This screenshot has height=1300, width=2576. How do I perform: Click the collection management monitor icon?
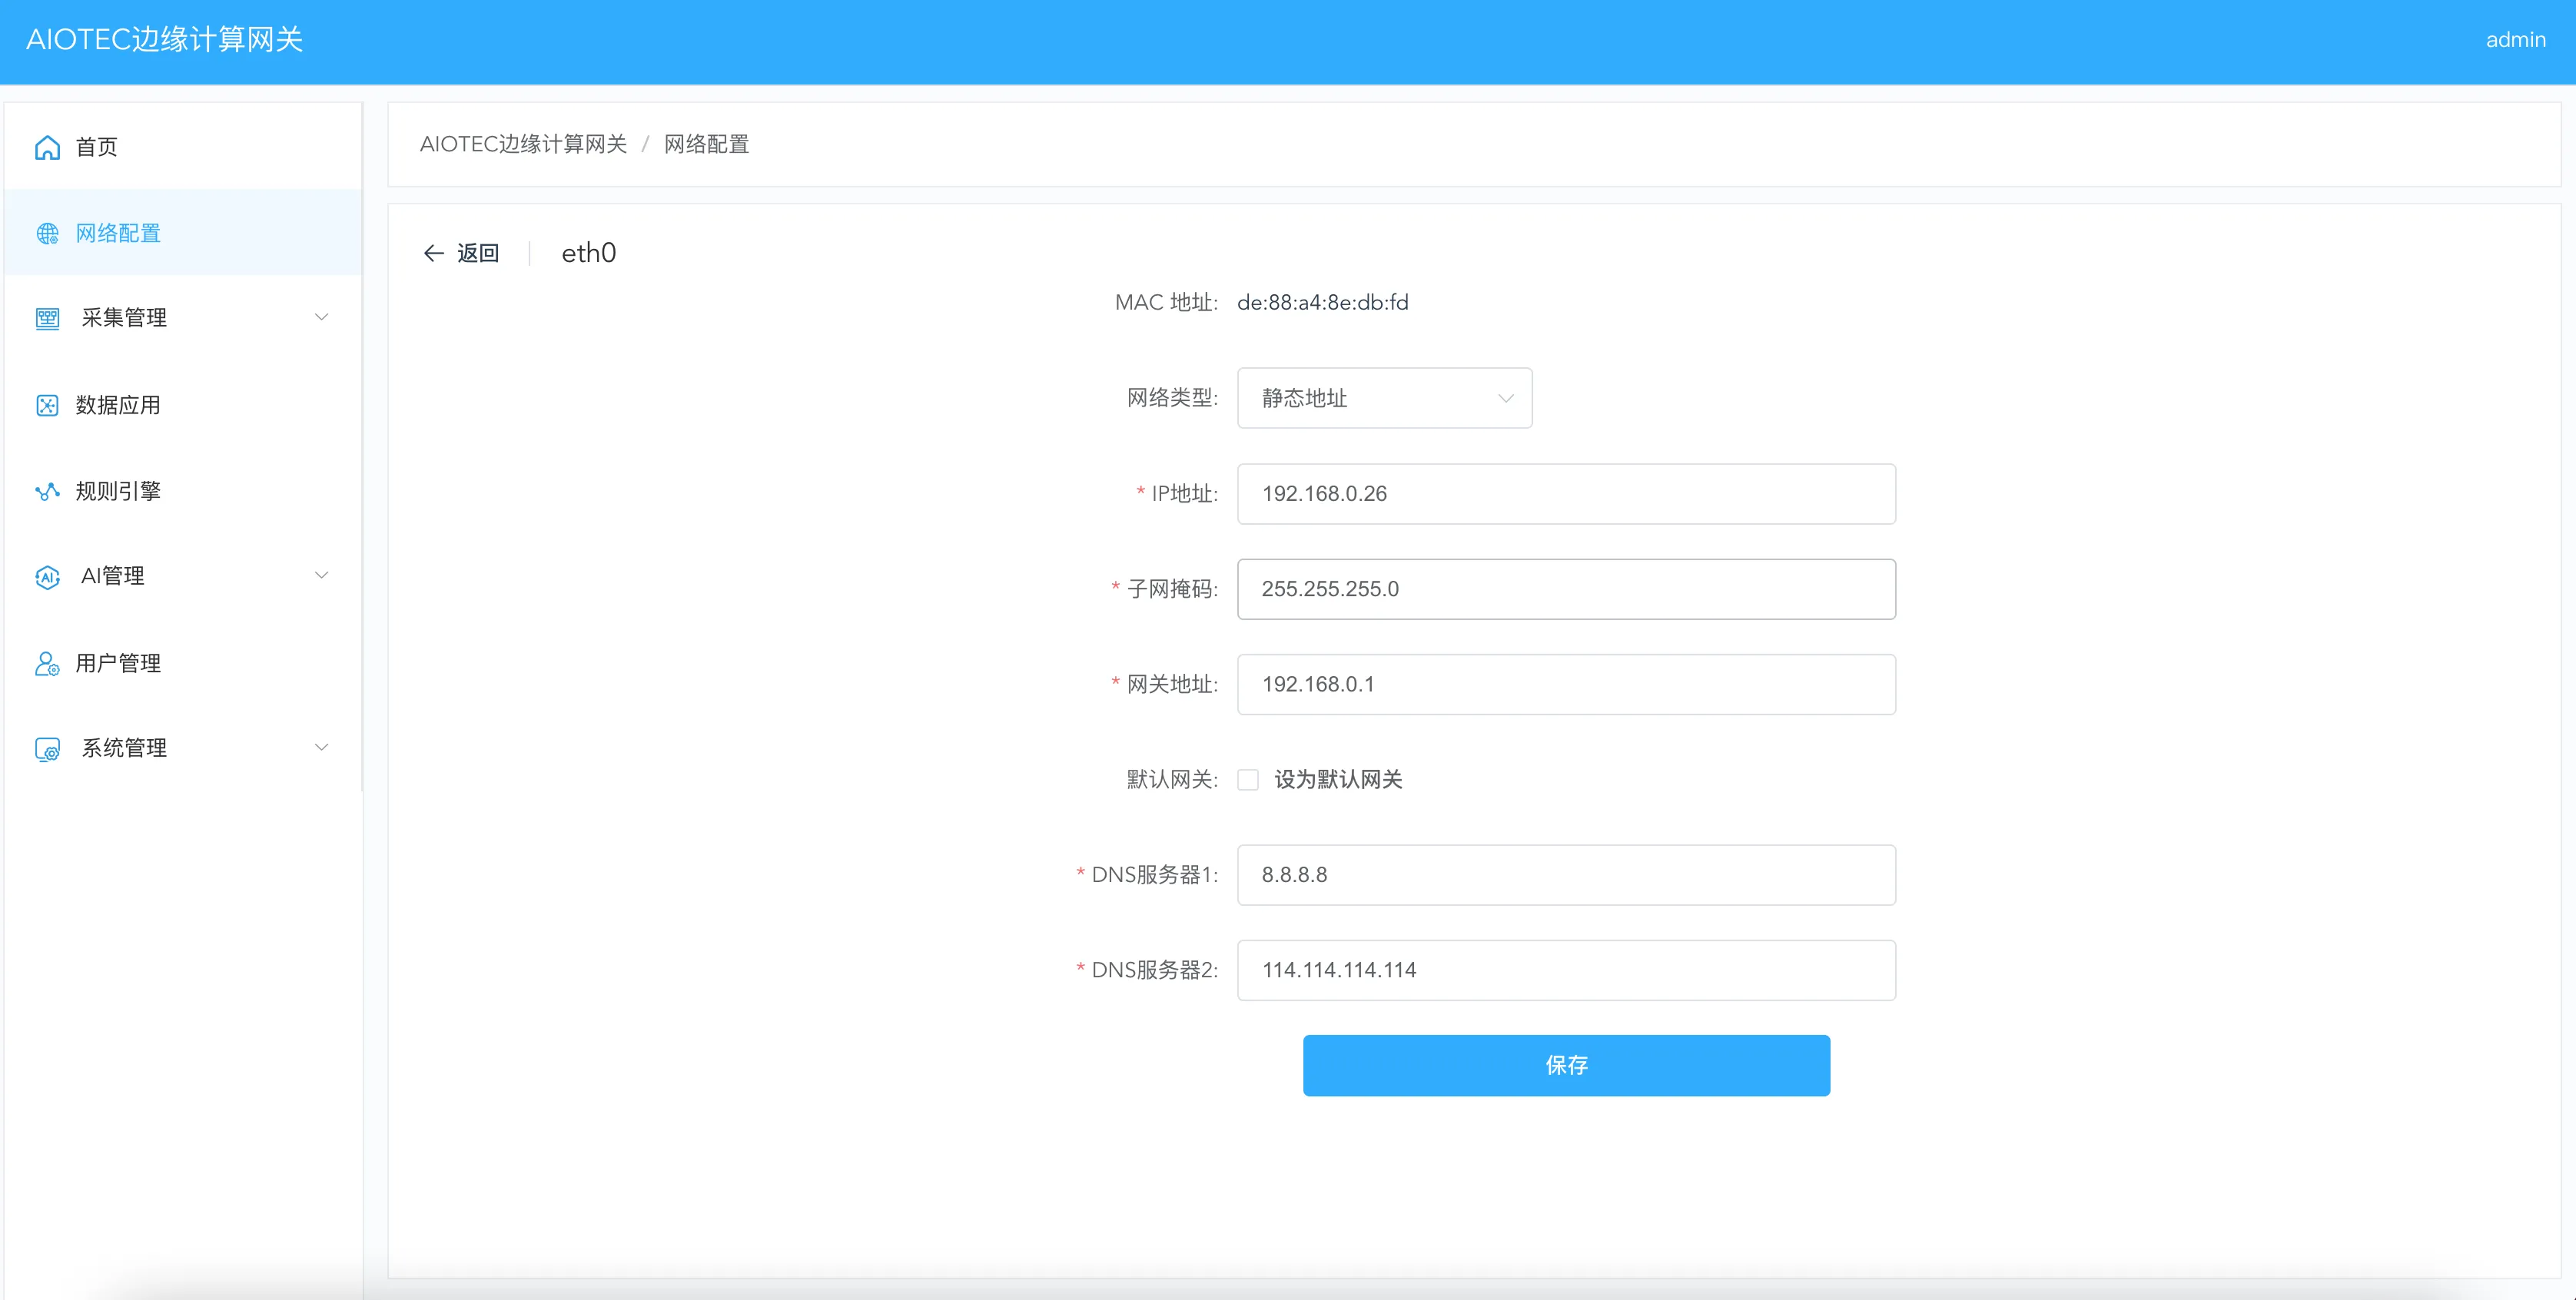tap(47, 318)
